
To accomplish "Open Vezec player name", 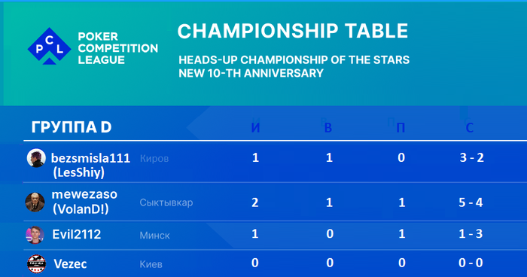I will coord(70,264).
